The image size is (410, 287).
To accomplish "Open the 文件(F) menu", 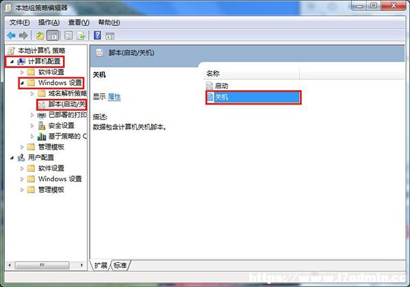I will pos(20,23).
